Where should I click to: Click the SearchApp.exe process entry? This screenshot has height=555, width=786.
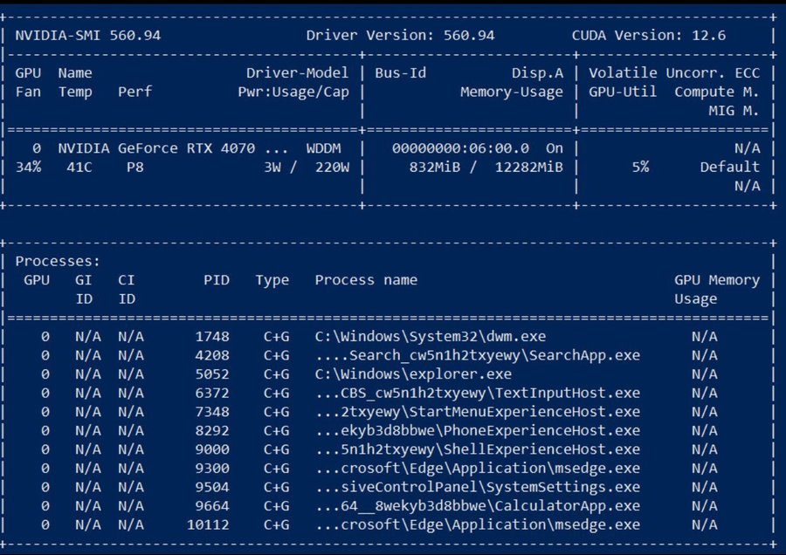click(x=478, y=355)
